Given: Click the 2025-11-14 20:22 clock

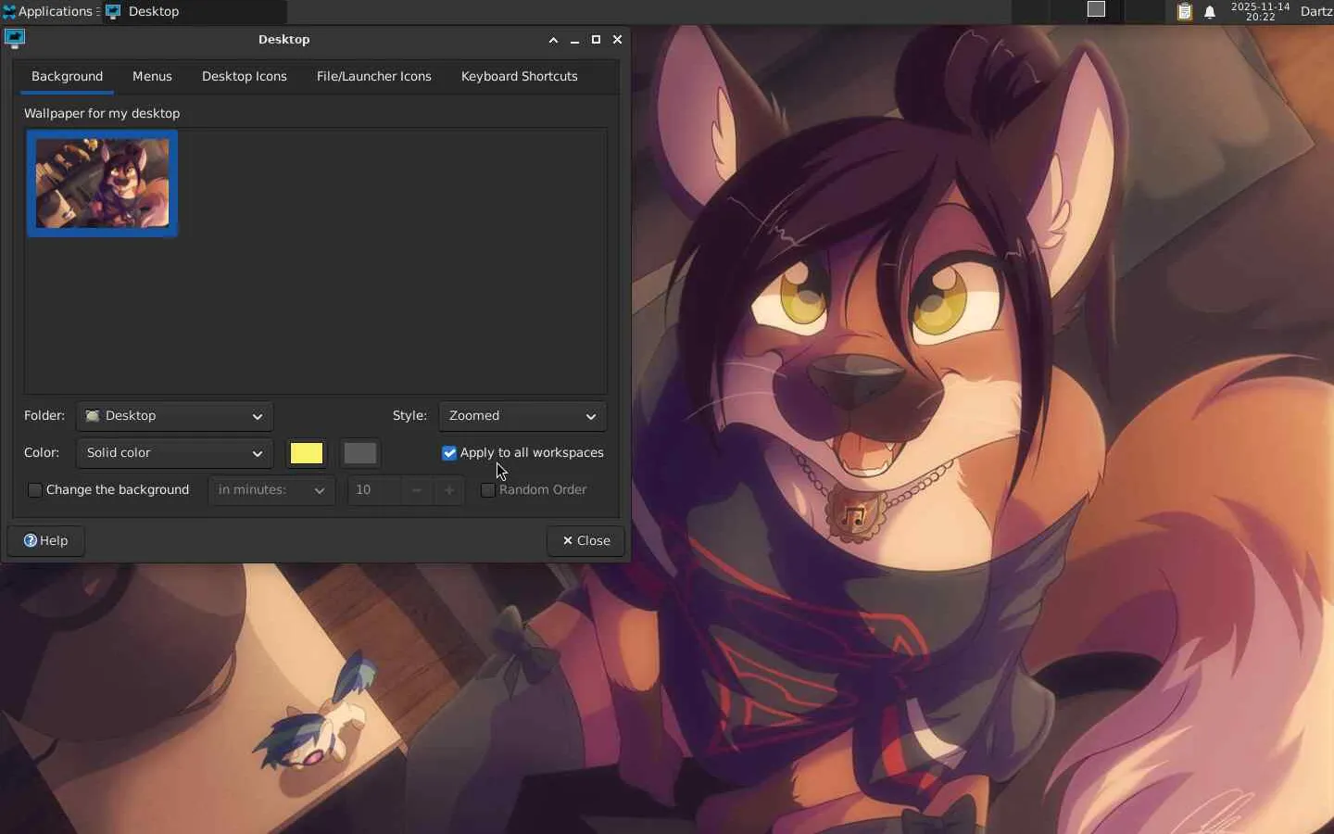Looking at the screenshot, I should [x=1260, y=11].
